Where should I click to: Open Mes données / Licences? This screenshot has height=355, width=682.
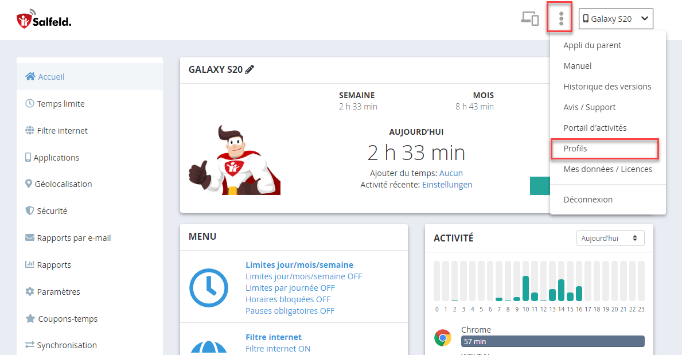pyautogui.click(x=607, y=169)
